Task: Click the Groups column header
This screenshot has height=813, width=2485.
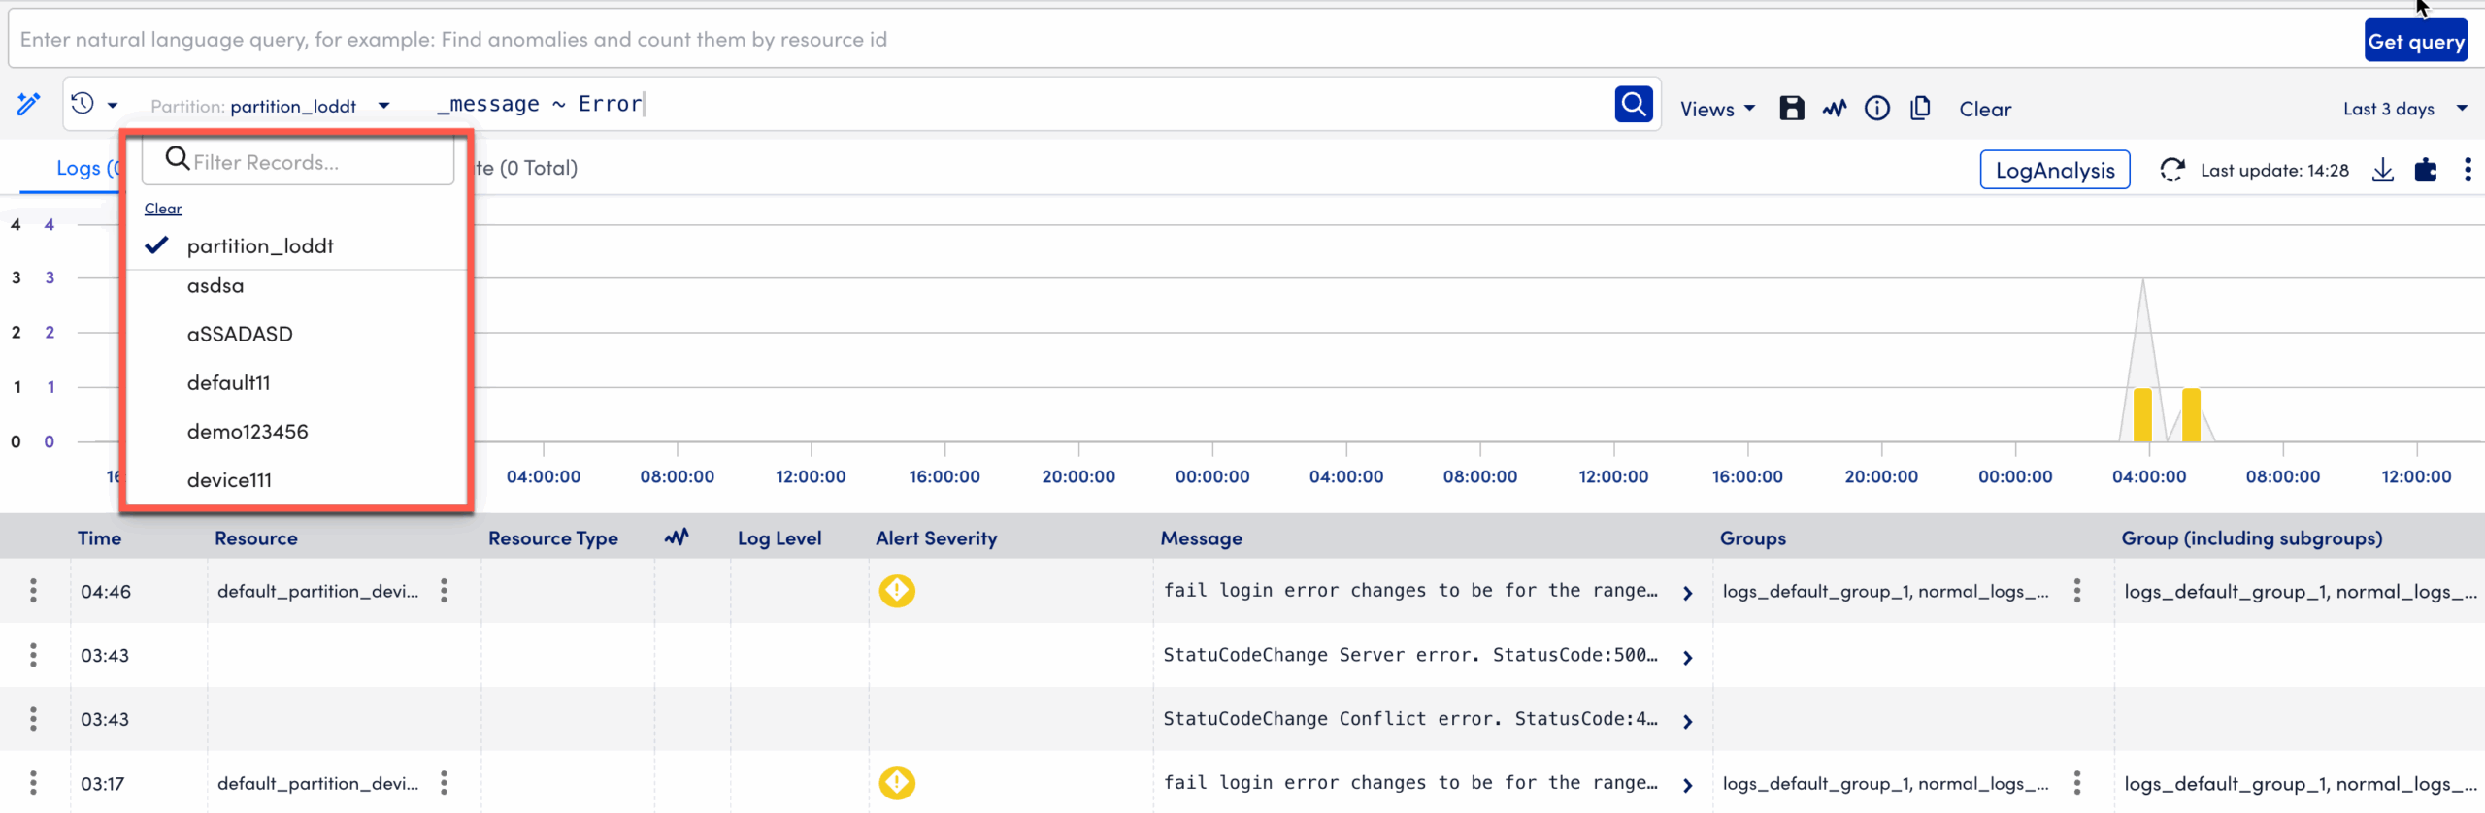Action: (x=1753, y=537)
